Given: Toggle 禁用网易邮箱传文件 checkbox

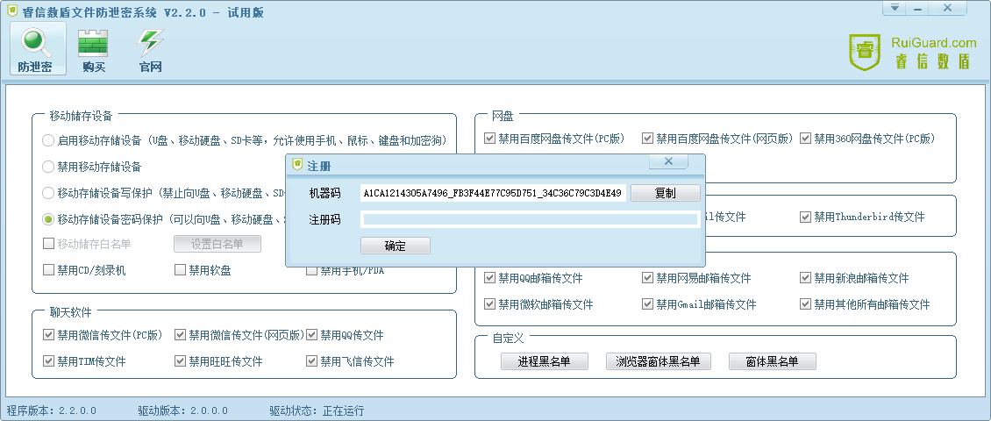Looking at the screenshot, I should [647, 277].
